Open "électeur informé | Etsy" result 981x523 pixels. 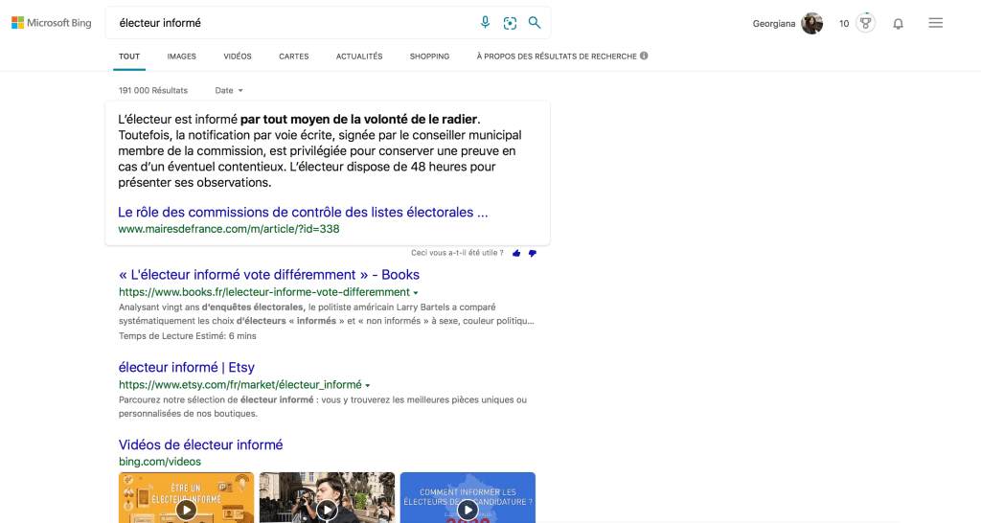coord(187,368)
